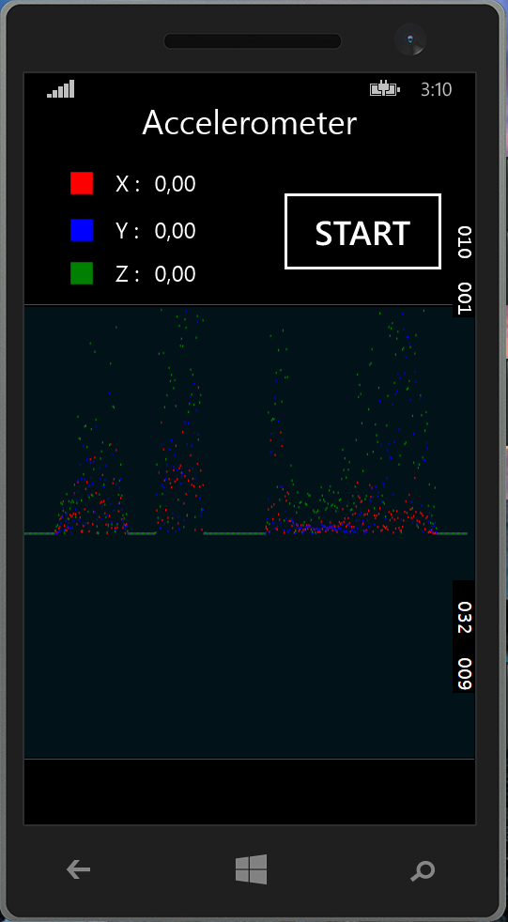508x922 pixels.
Task: Click the 001 debug counter
Action: (465, 299)
